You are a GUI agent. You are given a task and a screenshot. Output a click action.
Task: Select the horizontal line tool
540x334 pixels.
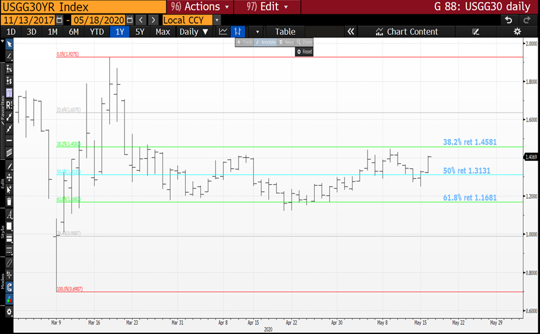[x=9, y=141]
